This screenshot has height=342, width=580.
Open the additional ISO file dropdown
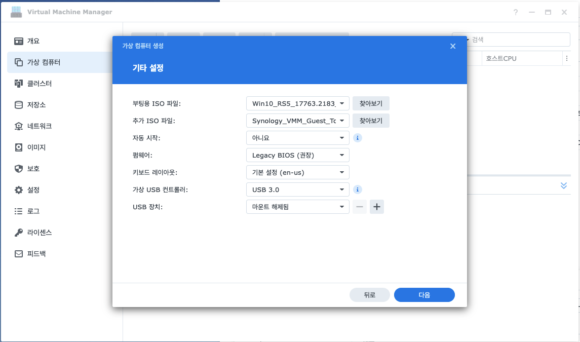coord(298,121)
